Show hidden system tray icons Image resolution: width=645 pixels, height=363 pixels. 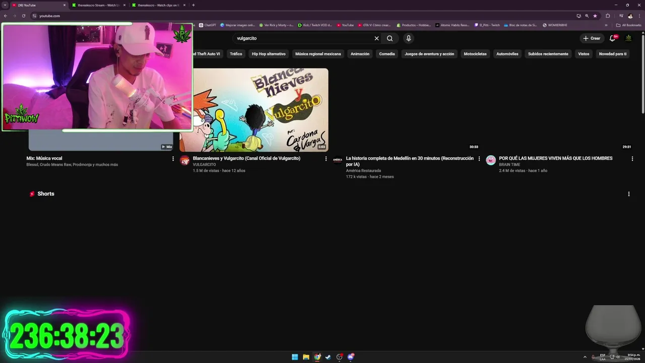click(x=585, y=357)
